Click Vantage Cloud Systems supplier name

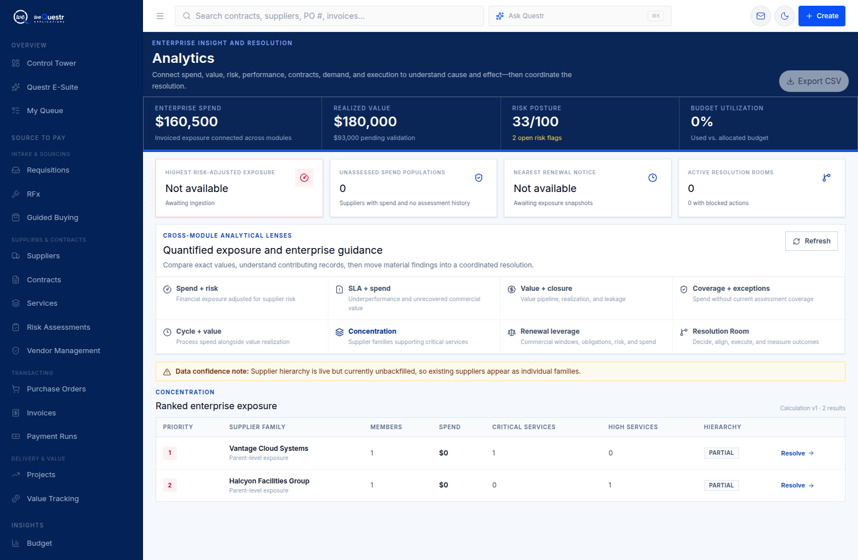tap(269, 449)
